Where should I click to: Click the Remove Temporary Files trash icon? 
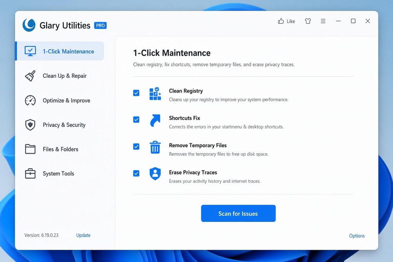[155, 147]
